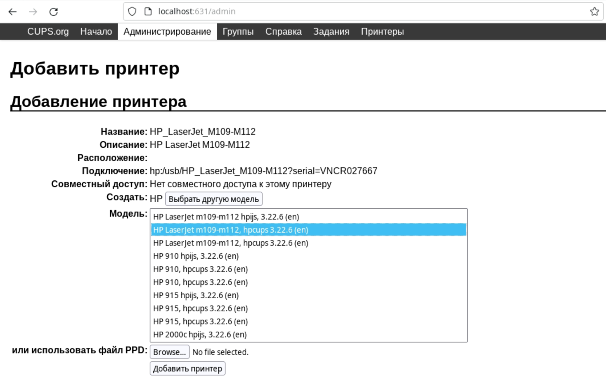Image resolution: width=606 pixels, height=380 pixels.
Task: Go to the Начало tab
Action: (x=96, y=32)
